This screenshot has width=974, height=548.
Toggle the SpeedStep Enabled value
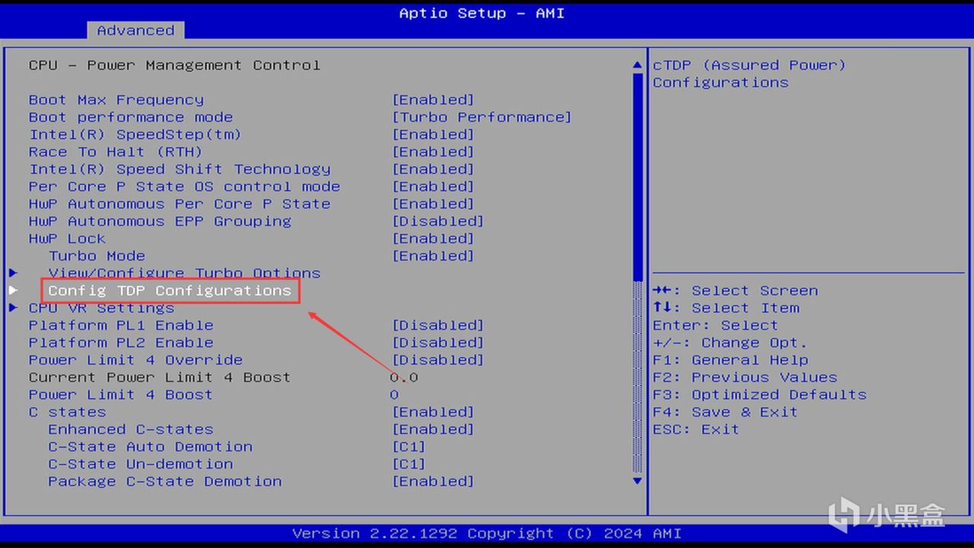433,135
